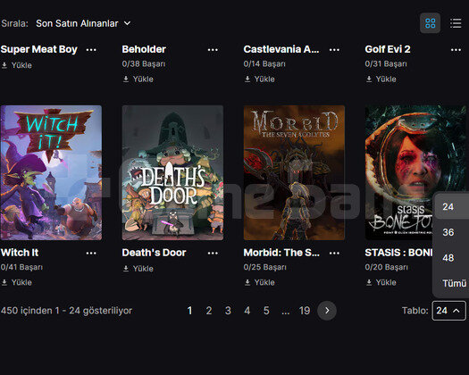Click Yükle under Death's Door

(x=138, y=269)
